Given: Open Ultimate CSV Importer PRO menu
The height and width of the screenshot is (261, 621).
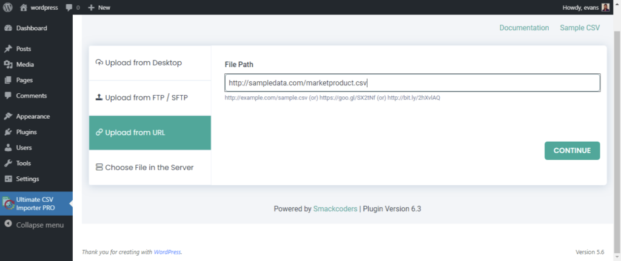Looking at the screenshot, I should click(35, 203).
